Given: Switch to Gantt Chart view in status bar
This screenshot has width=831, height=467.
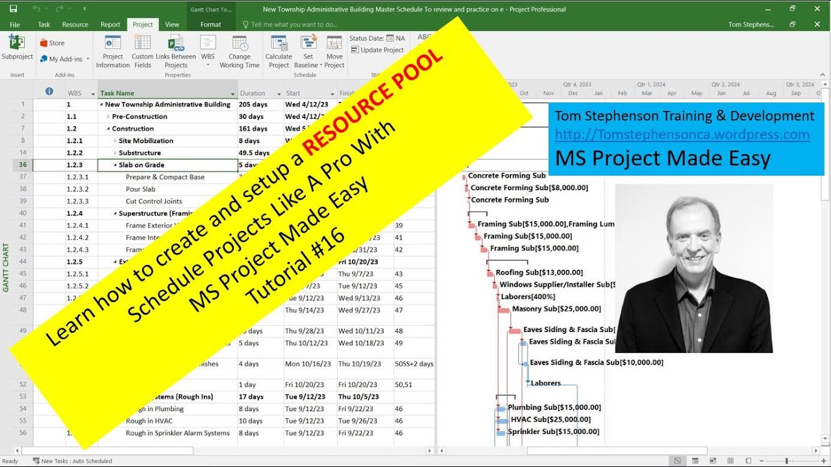Looking at the screenshot, I should pyautogui.click(x=677, y=461).
